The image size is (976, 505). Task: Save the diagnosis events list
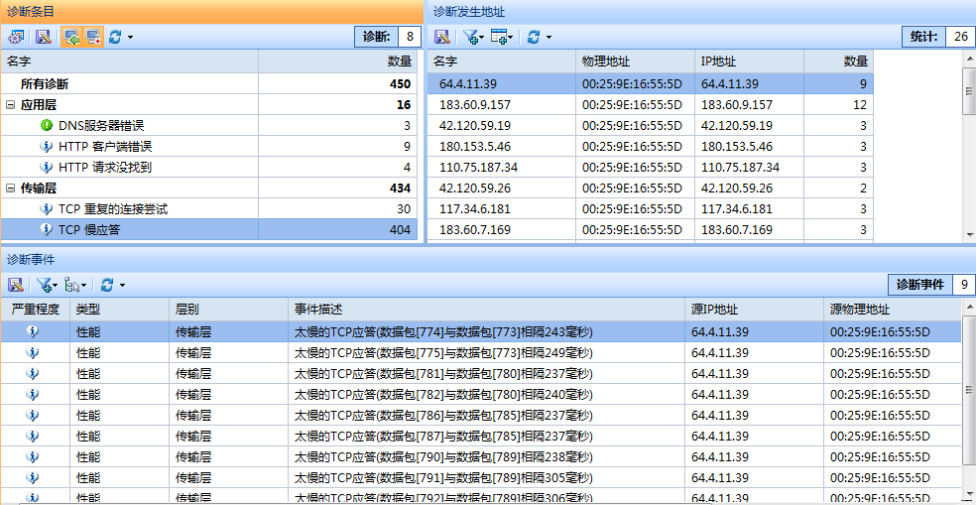click(x=16, y=285)
